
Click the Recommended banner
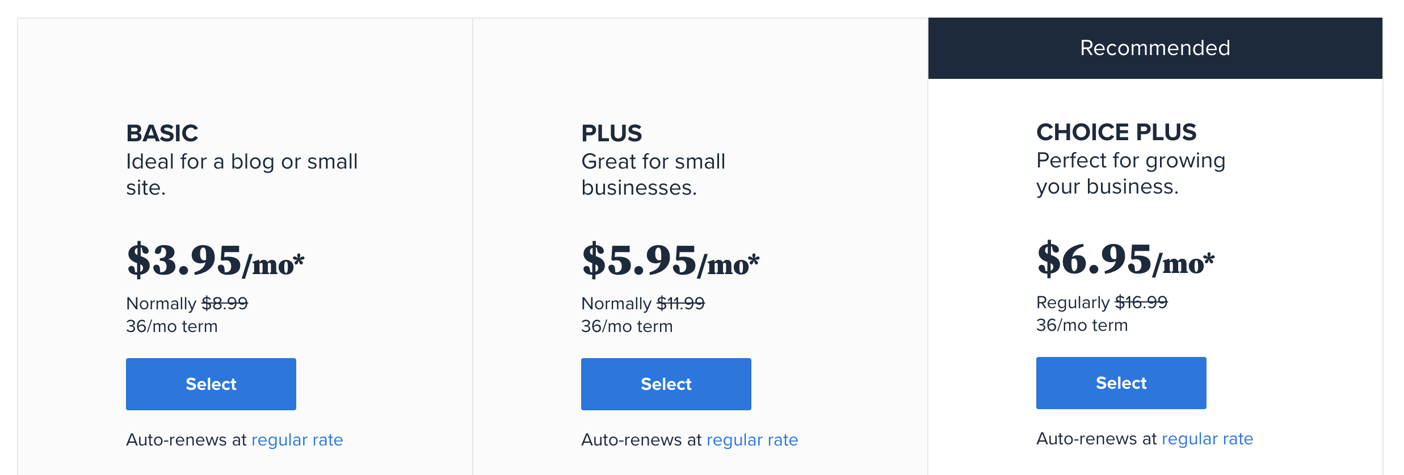(x=1155, y=48)
